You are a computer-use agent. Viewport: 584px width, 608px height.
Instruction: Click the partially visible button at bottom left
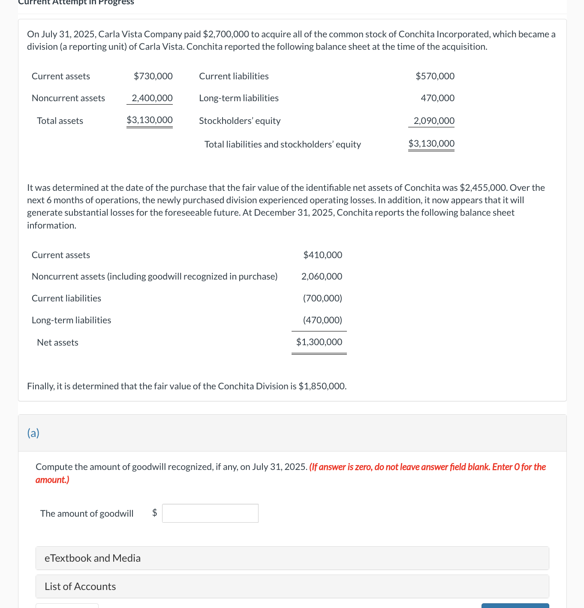pyautogui.click(x=67, y=606)
